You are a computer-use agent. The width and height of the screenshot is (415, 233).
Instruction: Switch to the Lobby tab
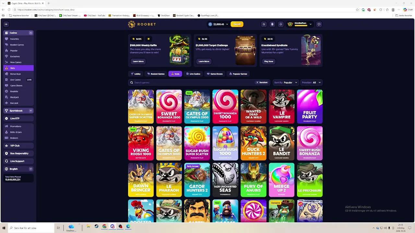click(136, 74)
